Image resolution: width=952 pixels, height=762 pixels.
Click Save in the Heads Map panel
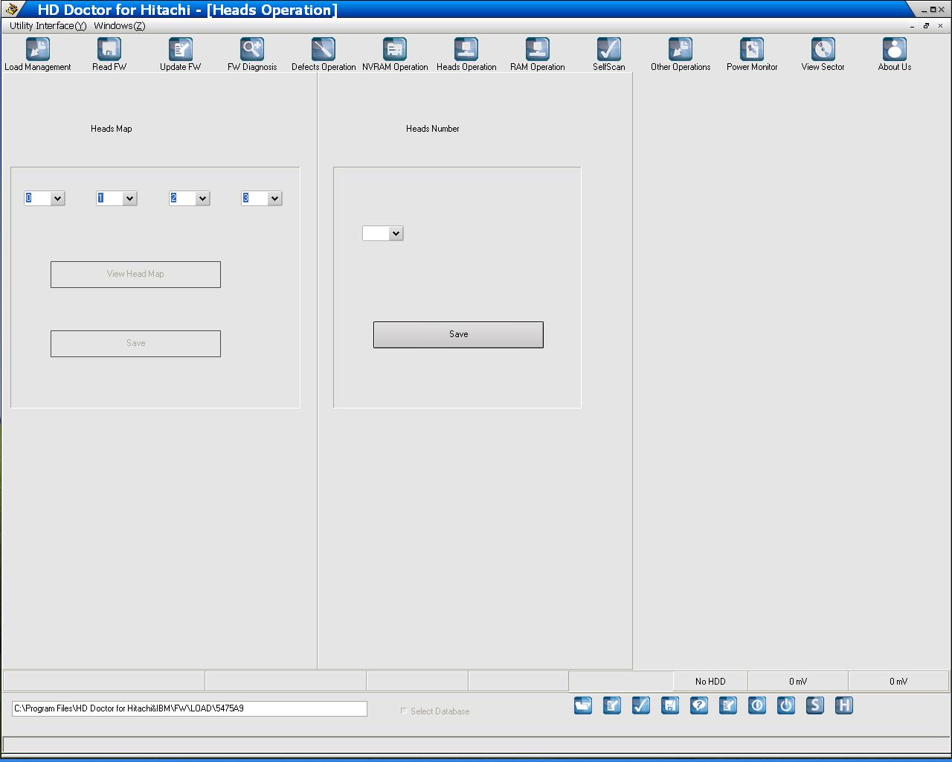point(135,344)
